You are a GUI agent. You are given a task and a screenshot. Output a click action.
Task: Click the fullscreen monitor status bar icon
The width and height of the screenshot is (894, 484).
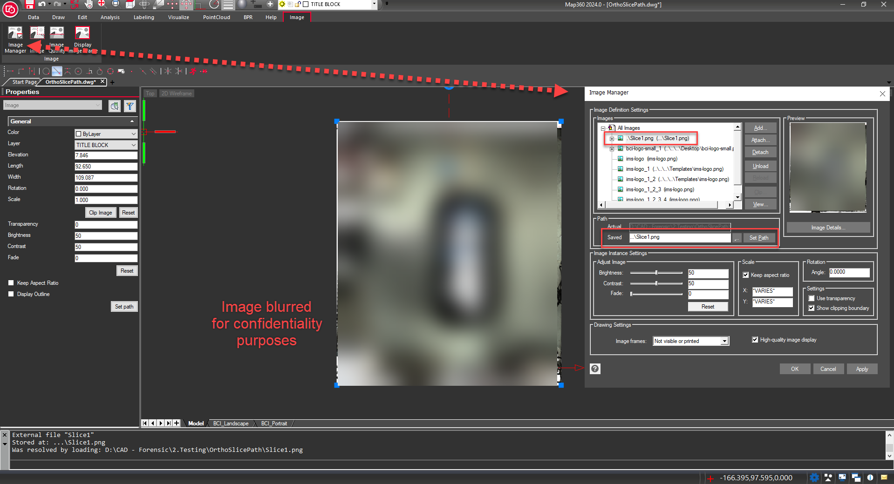pos(842,477)
